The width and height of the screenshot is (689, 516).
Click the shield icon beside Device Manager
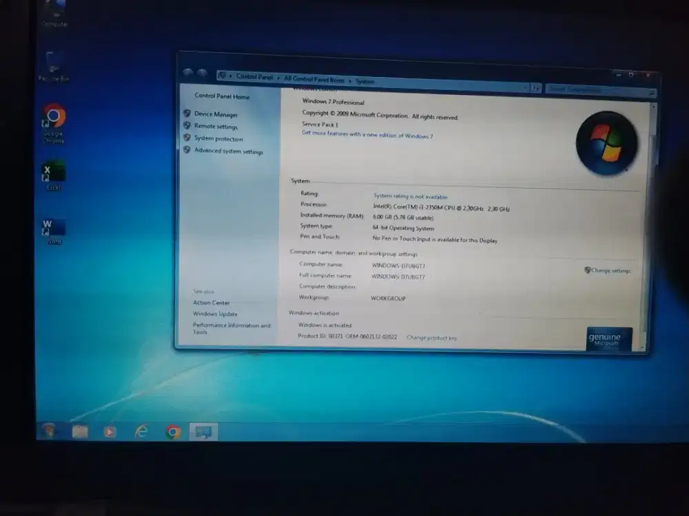point(187,114)
